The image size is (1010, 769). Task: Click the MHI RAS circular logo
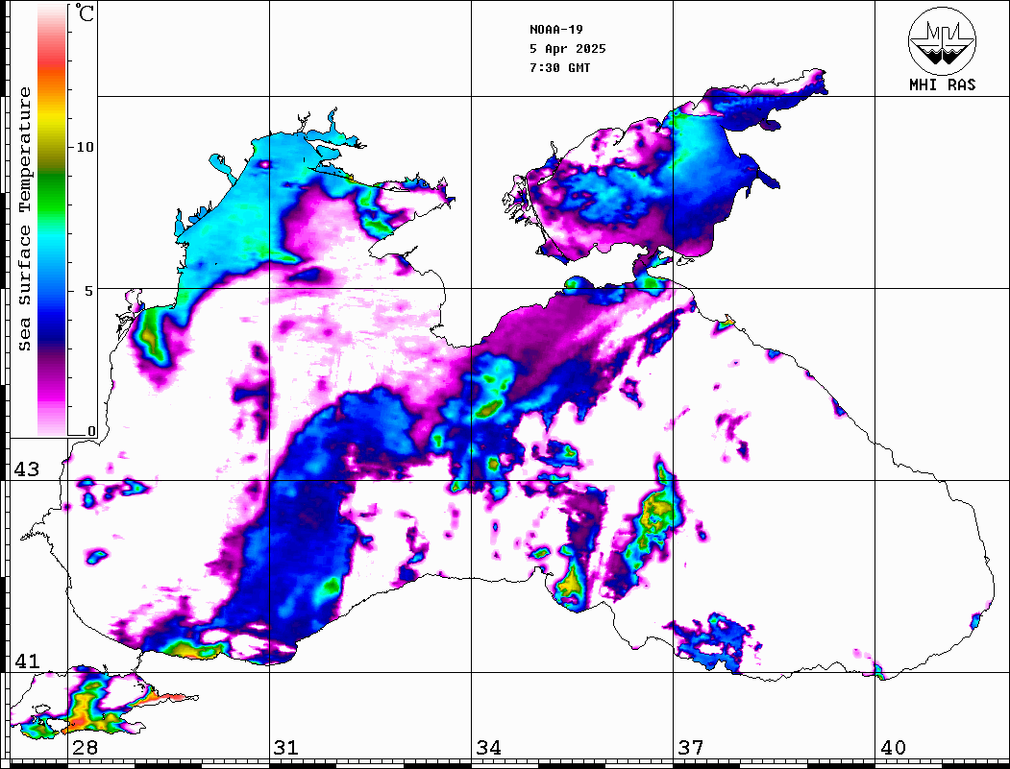point(942,40)
